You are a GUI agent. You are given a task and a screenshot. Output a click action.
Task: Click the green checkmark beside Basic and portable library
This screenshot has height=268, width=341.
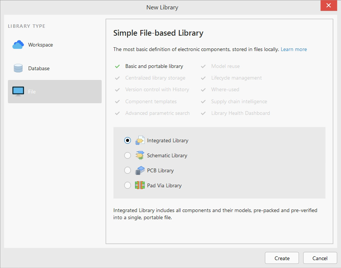tap(117, 66)
